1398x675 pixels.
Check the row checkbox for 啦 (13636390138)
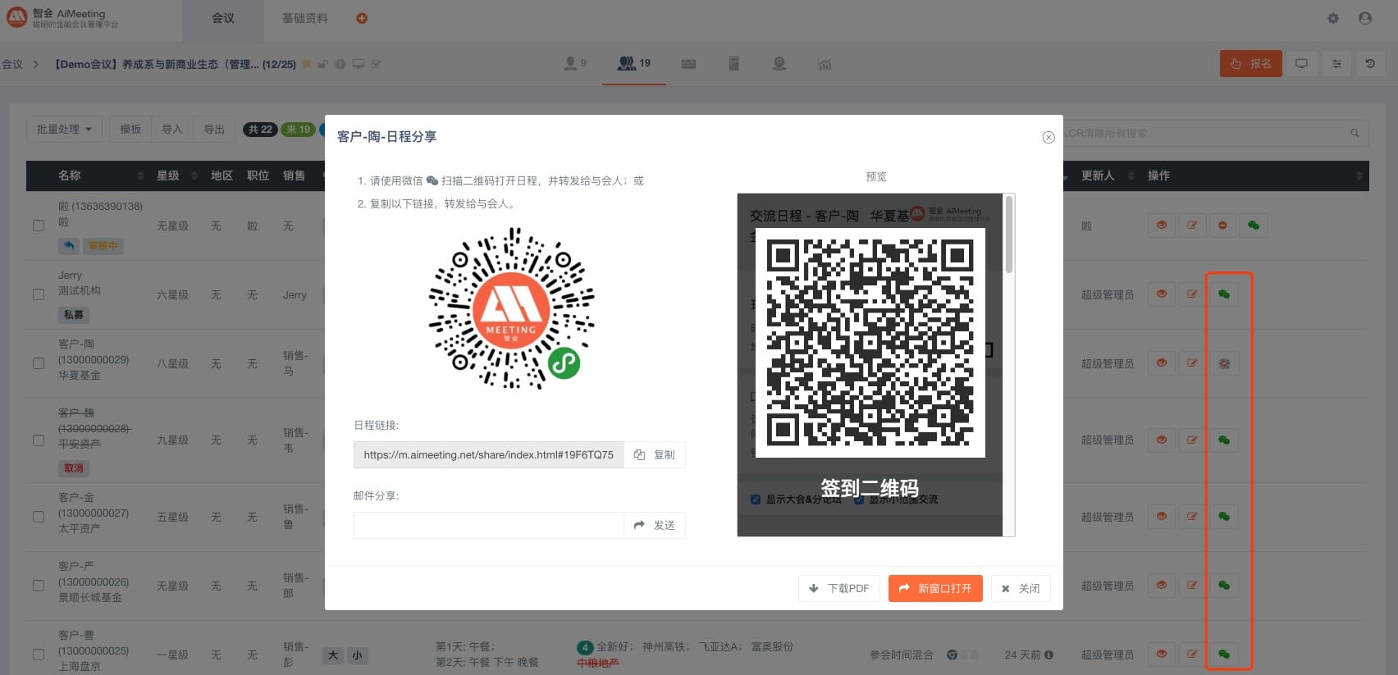[39, 226]
